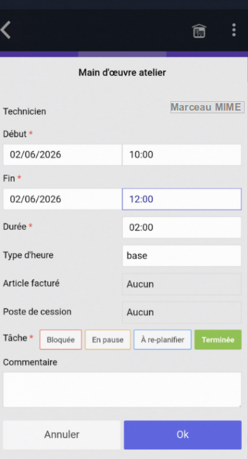Select the À re-planifier task status
This screenshot has height=459, width=248.
162,340
